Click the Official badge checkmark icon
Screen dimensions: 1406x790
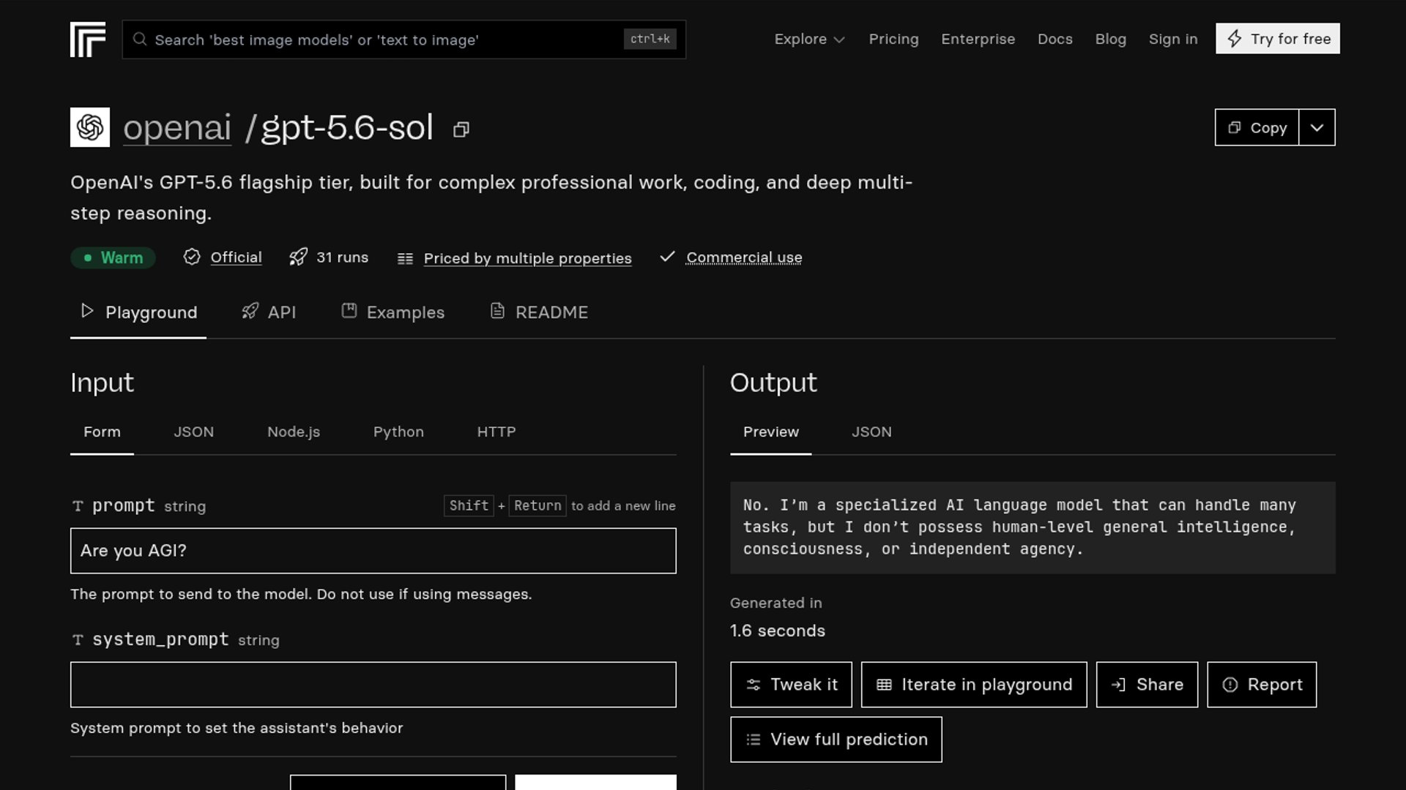pyautogui.click(x=192, y=257)
